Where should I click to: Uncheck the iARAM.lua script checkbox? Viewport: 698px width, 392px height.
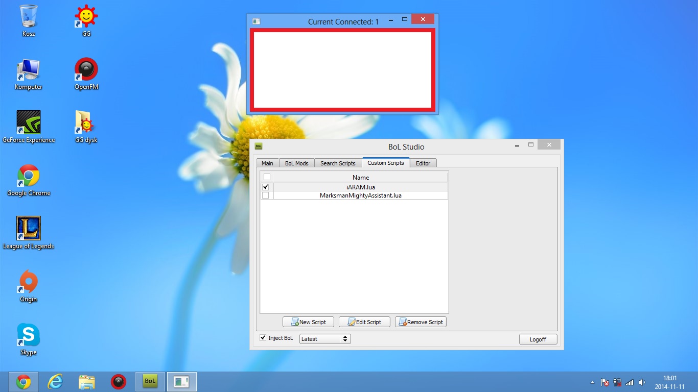pos(265,187)
